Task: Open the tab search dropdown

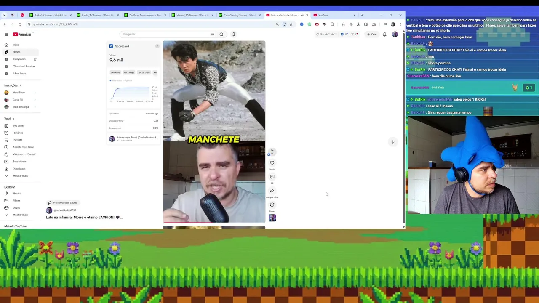Action: [x=4, y=15]
